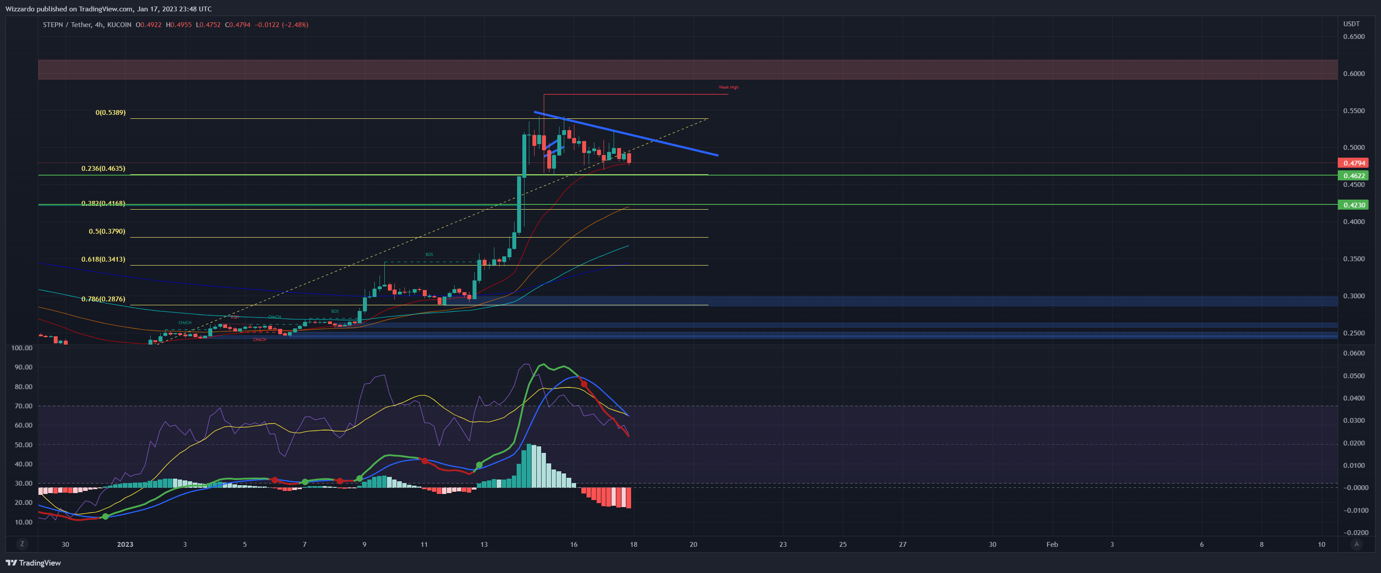
Task: Click the 0.2500 price axis label
Action: [x=1353, y=333]
